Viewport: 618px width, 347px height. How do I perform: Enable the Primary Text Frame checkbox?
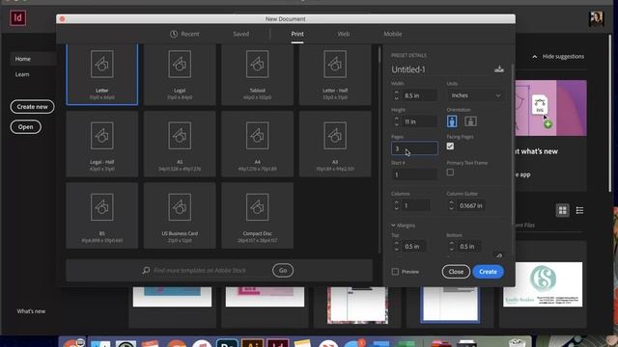click(x=450, y=173)
